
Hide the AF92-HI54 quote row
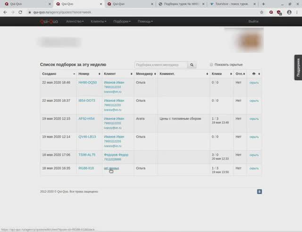click(254, 119)
